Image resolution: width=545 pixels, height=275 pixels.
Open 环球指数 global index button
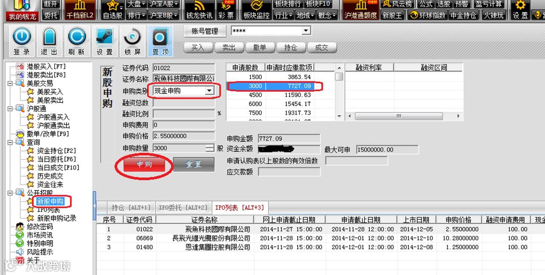(428, 15)
